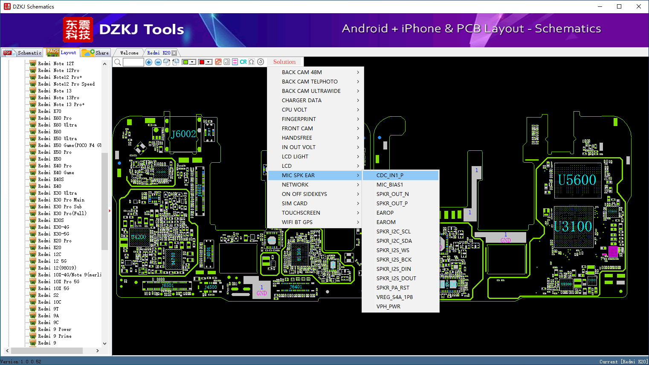Image resolution: width=649 pixels, height=365 pixels.
Task: Select SPKR_PA_RST signal entry
Action: coord(400,288)
